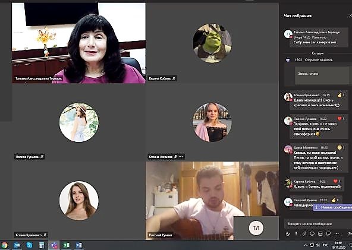Viewport: 352px width, 250px height.
Task: Expand more chat compose options ellipsis
Action: pyautogui.click(x=337, y=233)
